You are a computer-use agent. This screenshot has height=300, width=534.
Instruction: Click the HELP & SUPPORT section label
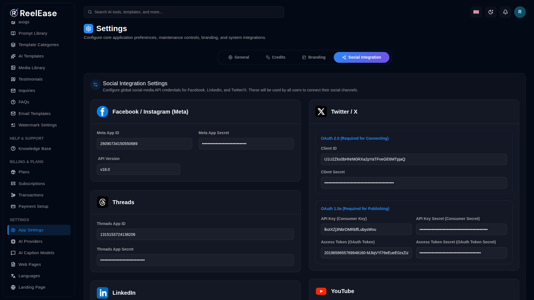(27, 138)
